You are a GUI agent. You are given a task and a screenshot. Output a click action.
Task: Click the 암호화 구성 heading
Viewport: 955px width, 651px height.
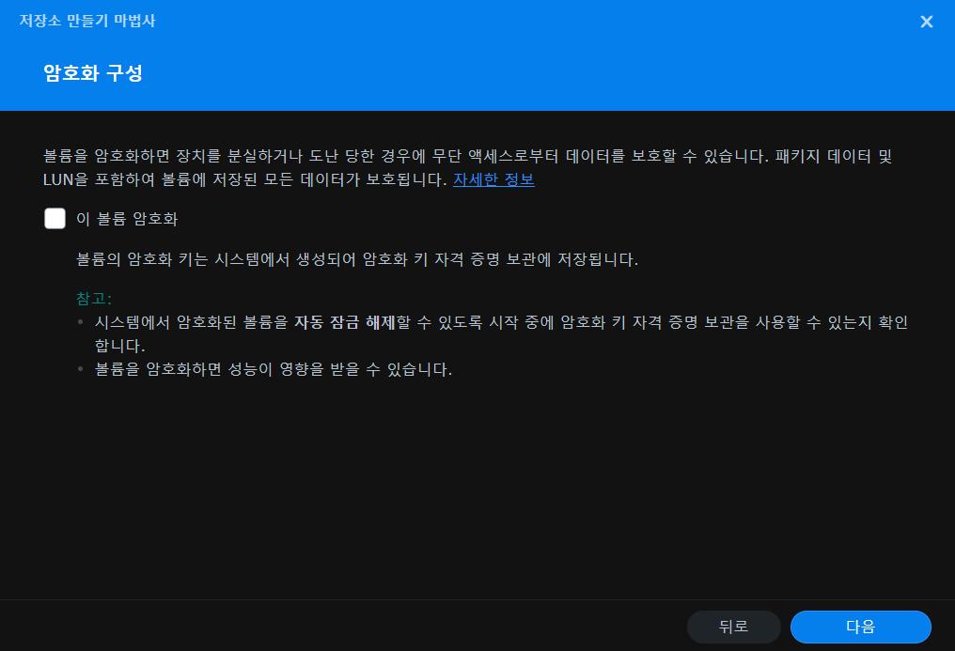[93, 73]
